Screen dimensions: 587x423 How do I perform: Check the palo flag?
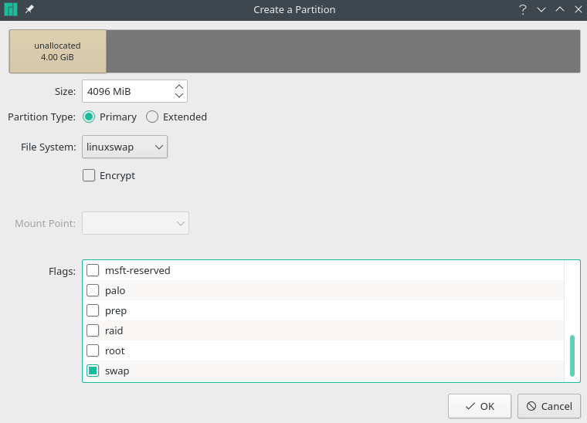tap(93, 290)
